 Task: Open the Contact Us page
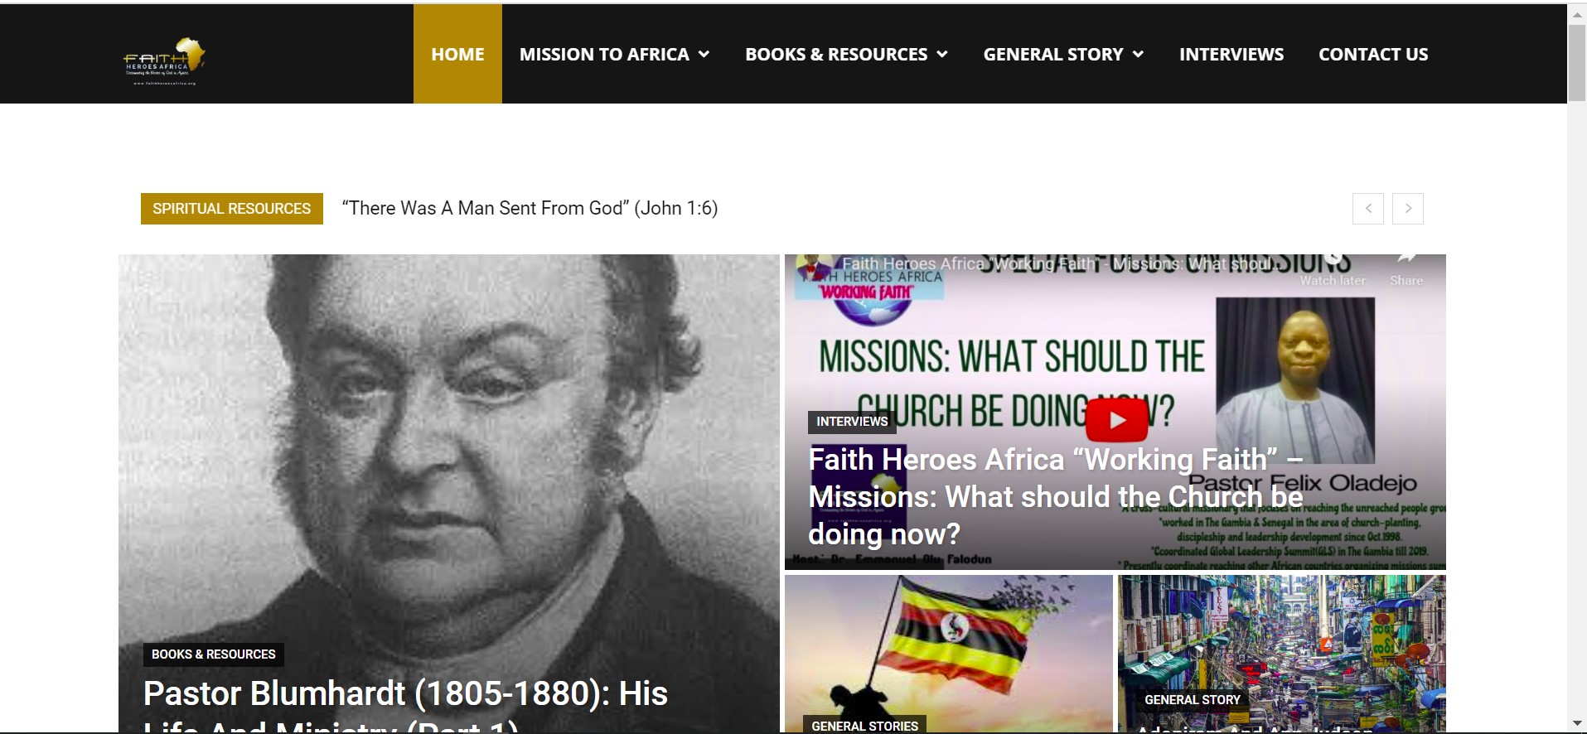tap(1373, 55)
